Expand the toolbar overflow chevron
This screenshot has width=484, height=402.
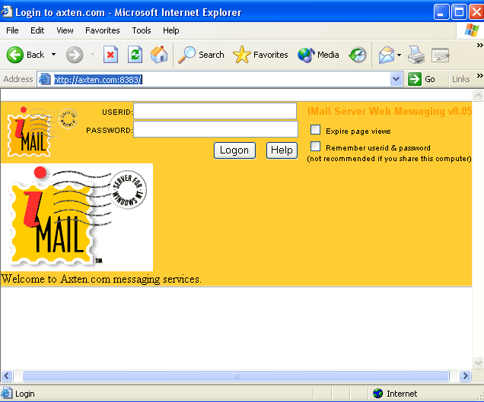click(x=479, y=46)
